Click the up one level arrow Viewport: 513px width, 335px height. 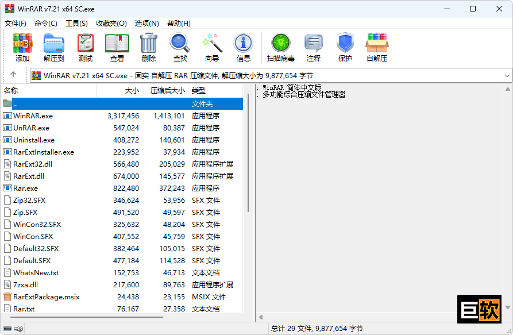click(13, 75)
